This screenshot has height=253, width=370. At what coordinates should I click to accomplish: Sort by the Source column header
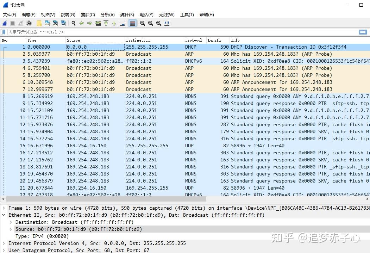point(95,40)
